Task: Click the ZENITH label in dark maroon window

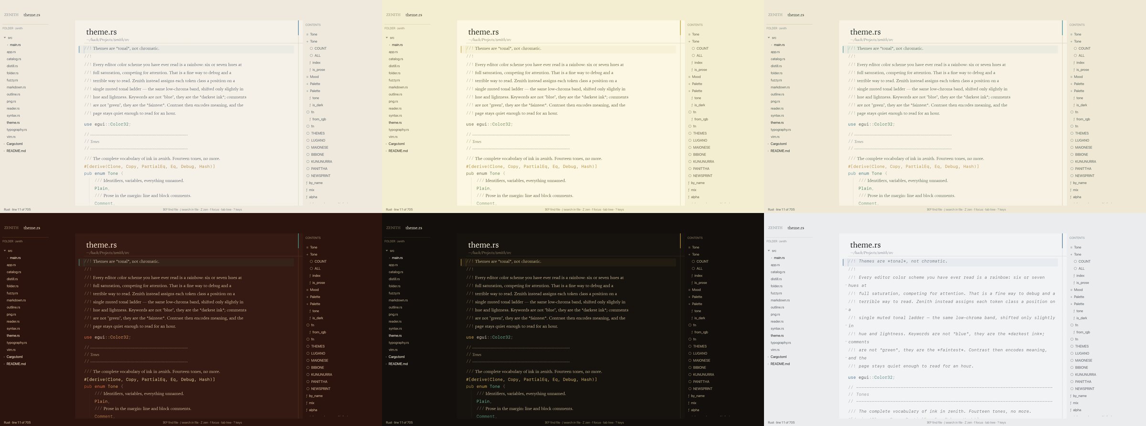Action: pyautogui.click(x=11, y=228)
